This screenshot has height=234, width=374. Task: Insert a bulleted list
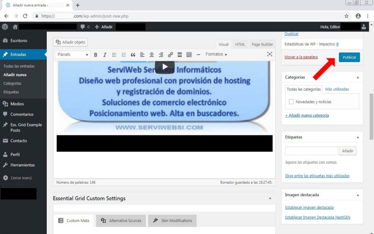pos(114,55)
